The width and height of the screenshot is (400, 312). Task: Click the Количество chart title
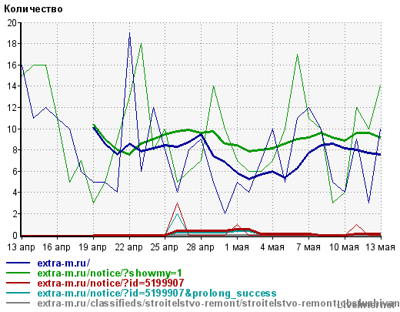[x=33, y=9]
